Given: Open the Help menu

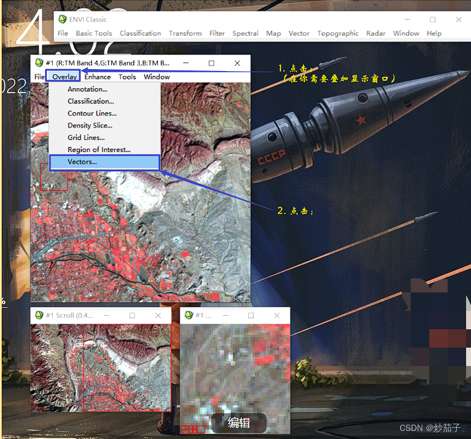Looking at the screenshot, I should click(x=434, y=33).
